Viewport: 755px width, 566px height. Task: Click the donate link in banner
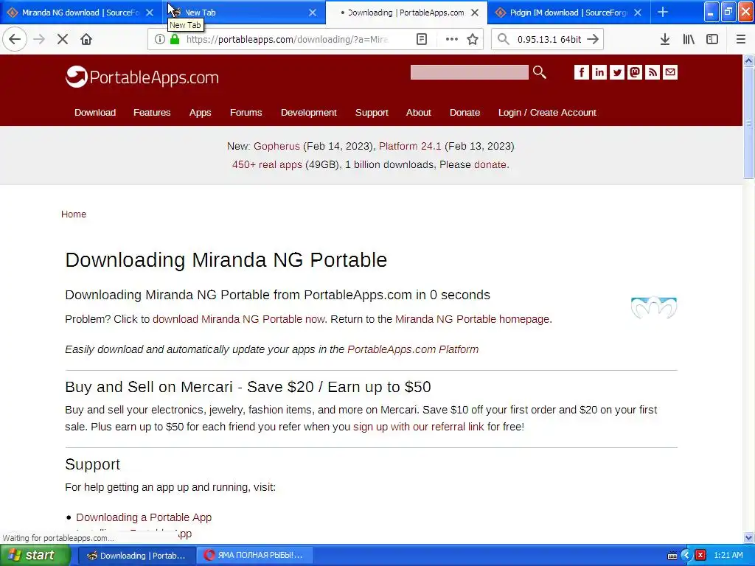coord(490,164)
